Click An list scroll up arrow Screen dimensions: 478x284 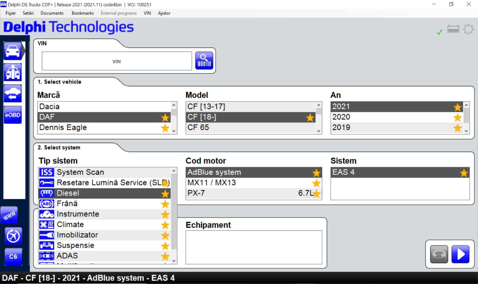[466, 105]
